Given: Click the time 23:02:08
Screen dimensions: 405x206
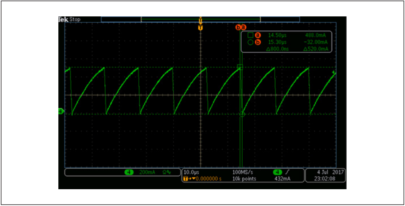Looking at the screenshot, I should click(x=325, y=179).
